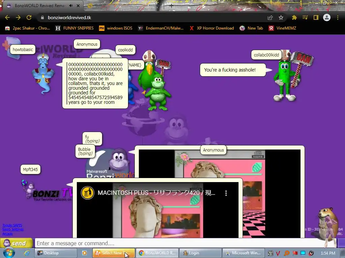Toggle the browser side panel icon

pyautogui.click(x=316, y=17)
